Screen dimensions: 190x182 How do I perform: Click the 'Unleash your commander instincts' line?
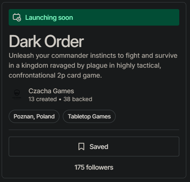tap(93, 56)
